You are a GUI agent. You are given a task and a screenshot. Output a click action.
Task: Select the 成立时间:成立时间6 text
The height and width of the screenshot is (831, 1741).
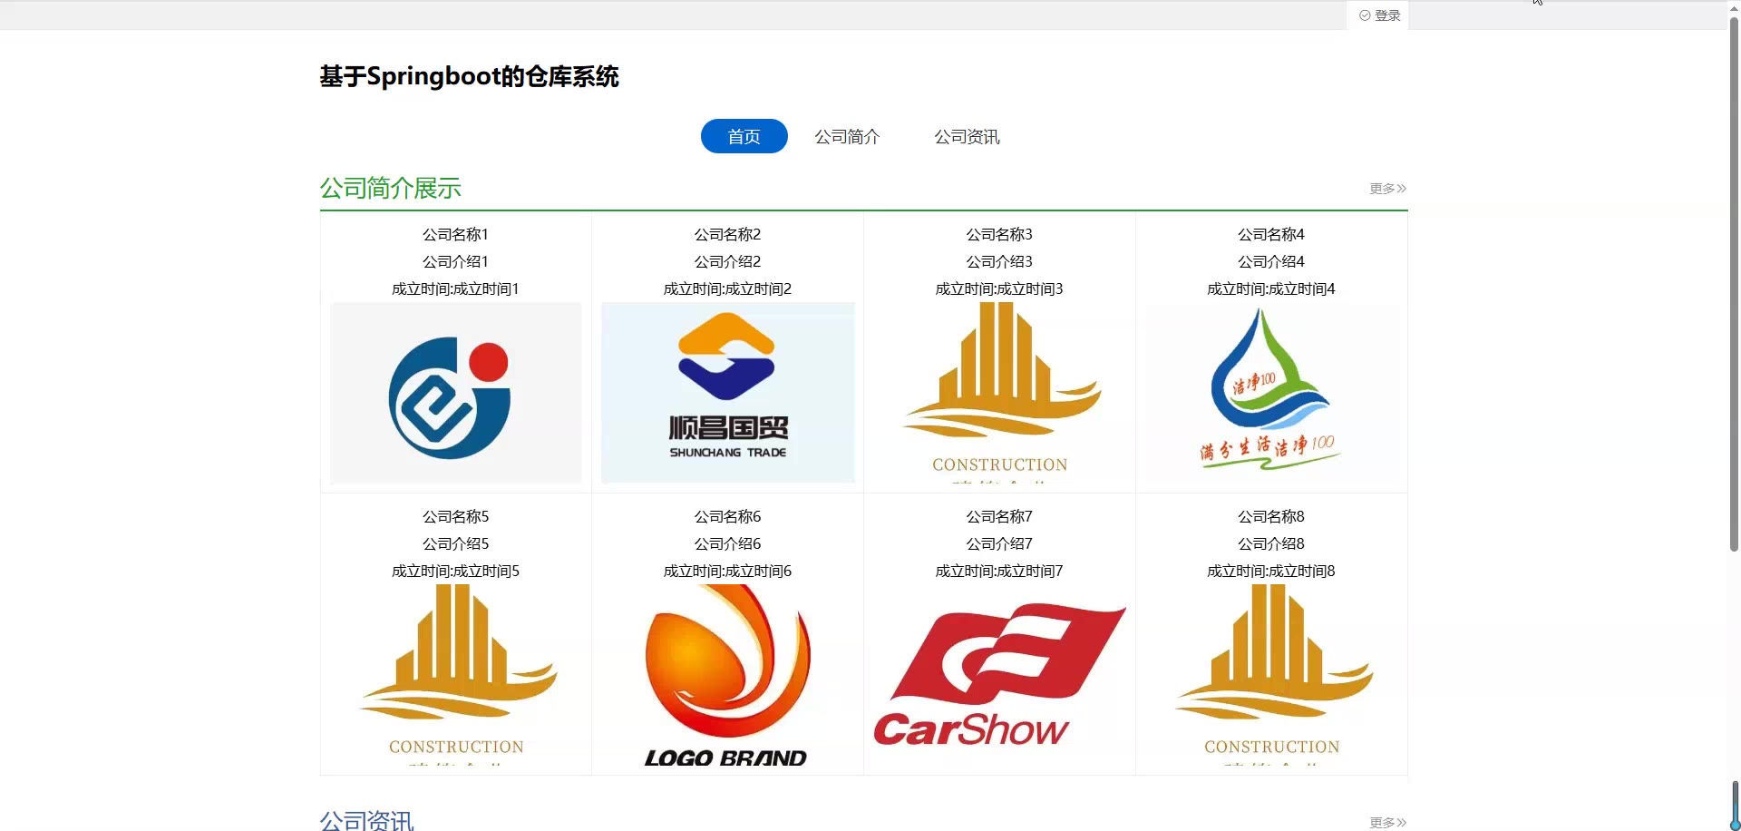coord(727,571)
